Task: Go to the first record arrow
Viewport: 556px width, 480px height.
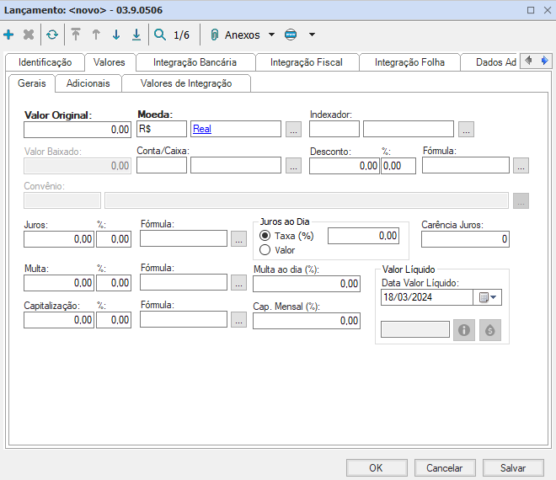Action: 76,35
